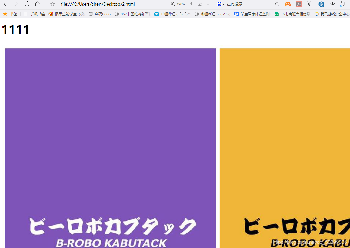Open the 嘶哩嘶哩 bookmark with globe icon
Screen dimensions: 350x248
212,14
